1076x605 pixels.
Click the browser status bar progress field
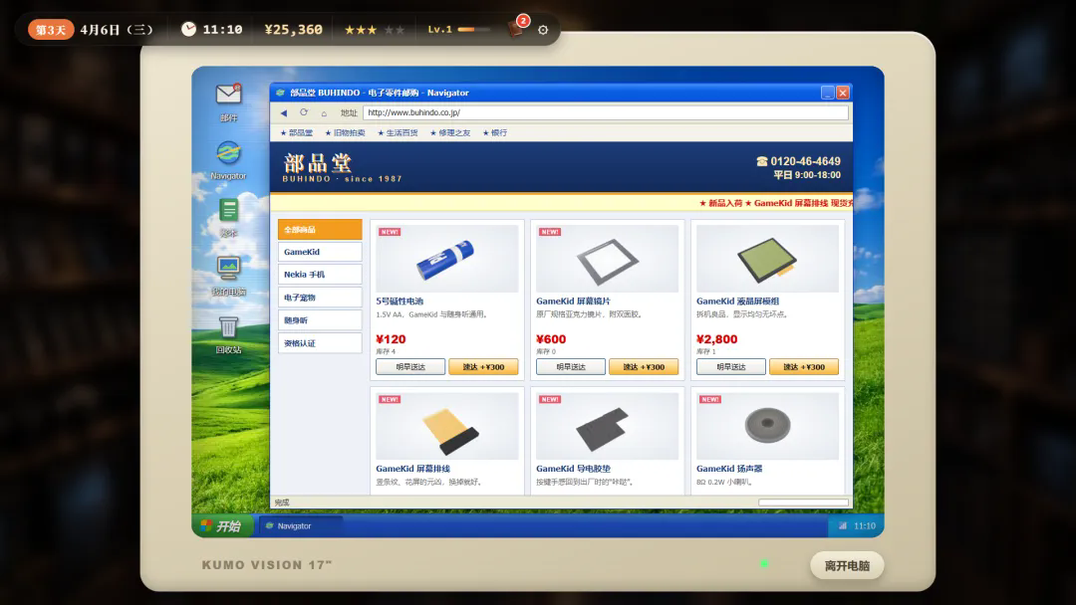pos(803,503)
